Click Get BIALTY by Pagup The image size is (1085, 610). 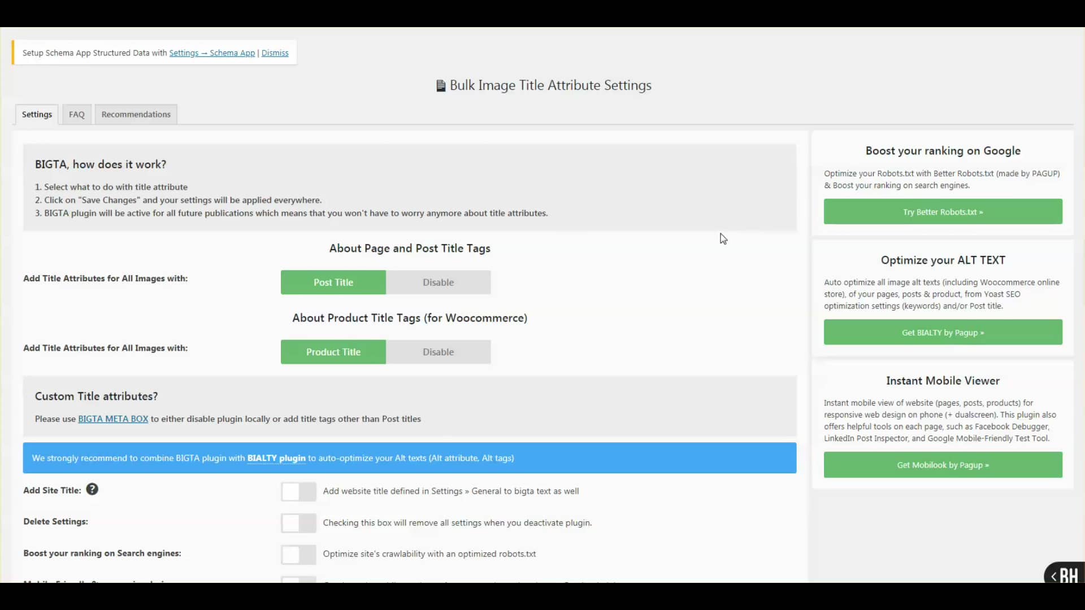click(x=943, y=332)
